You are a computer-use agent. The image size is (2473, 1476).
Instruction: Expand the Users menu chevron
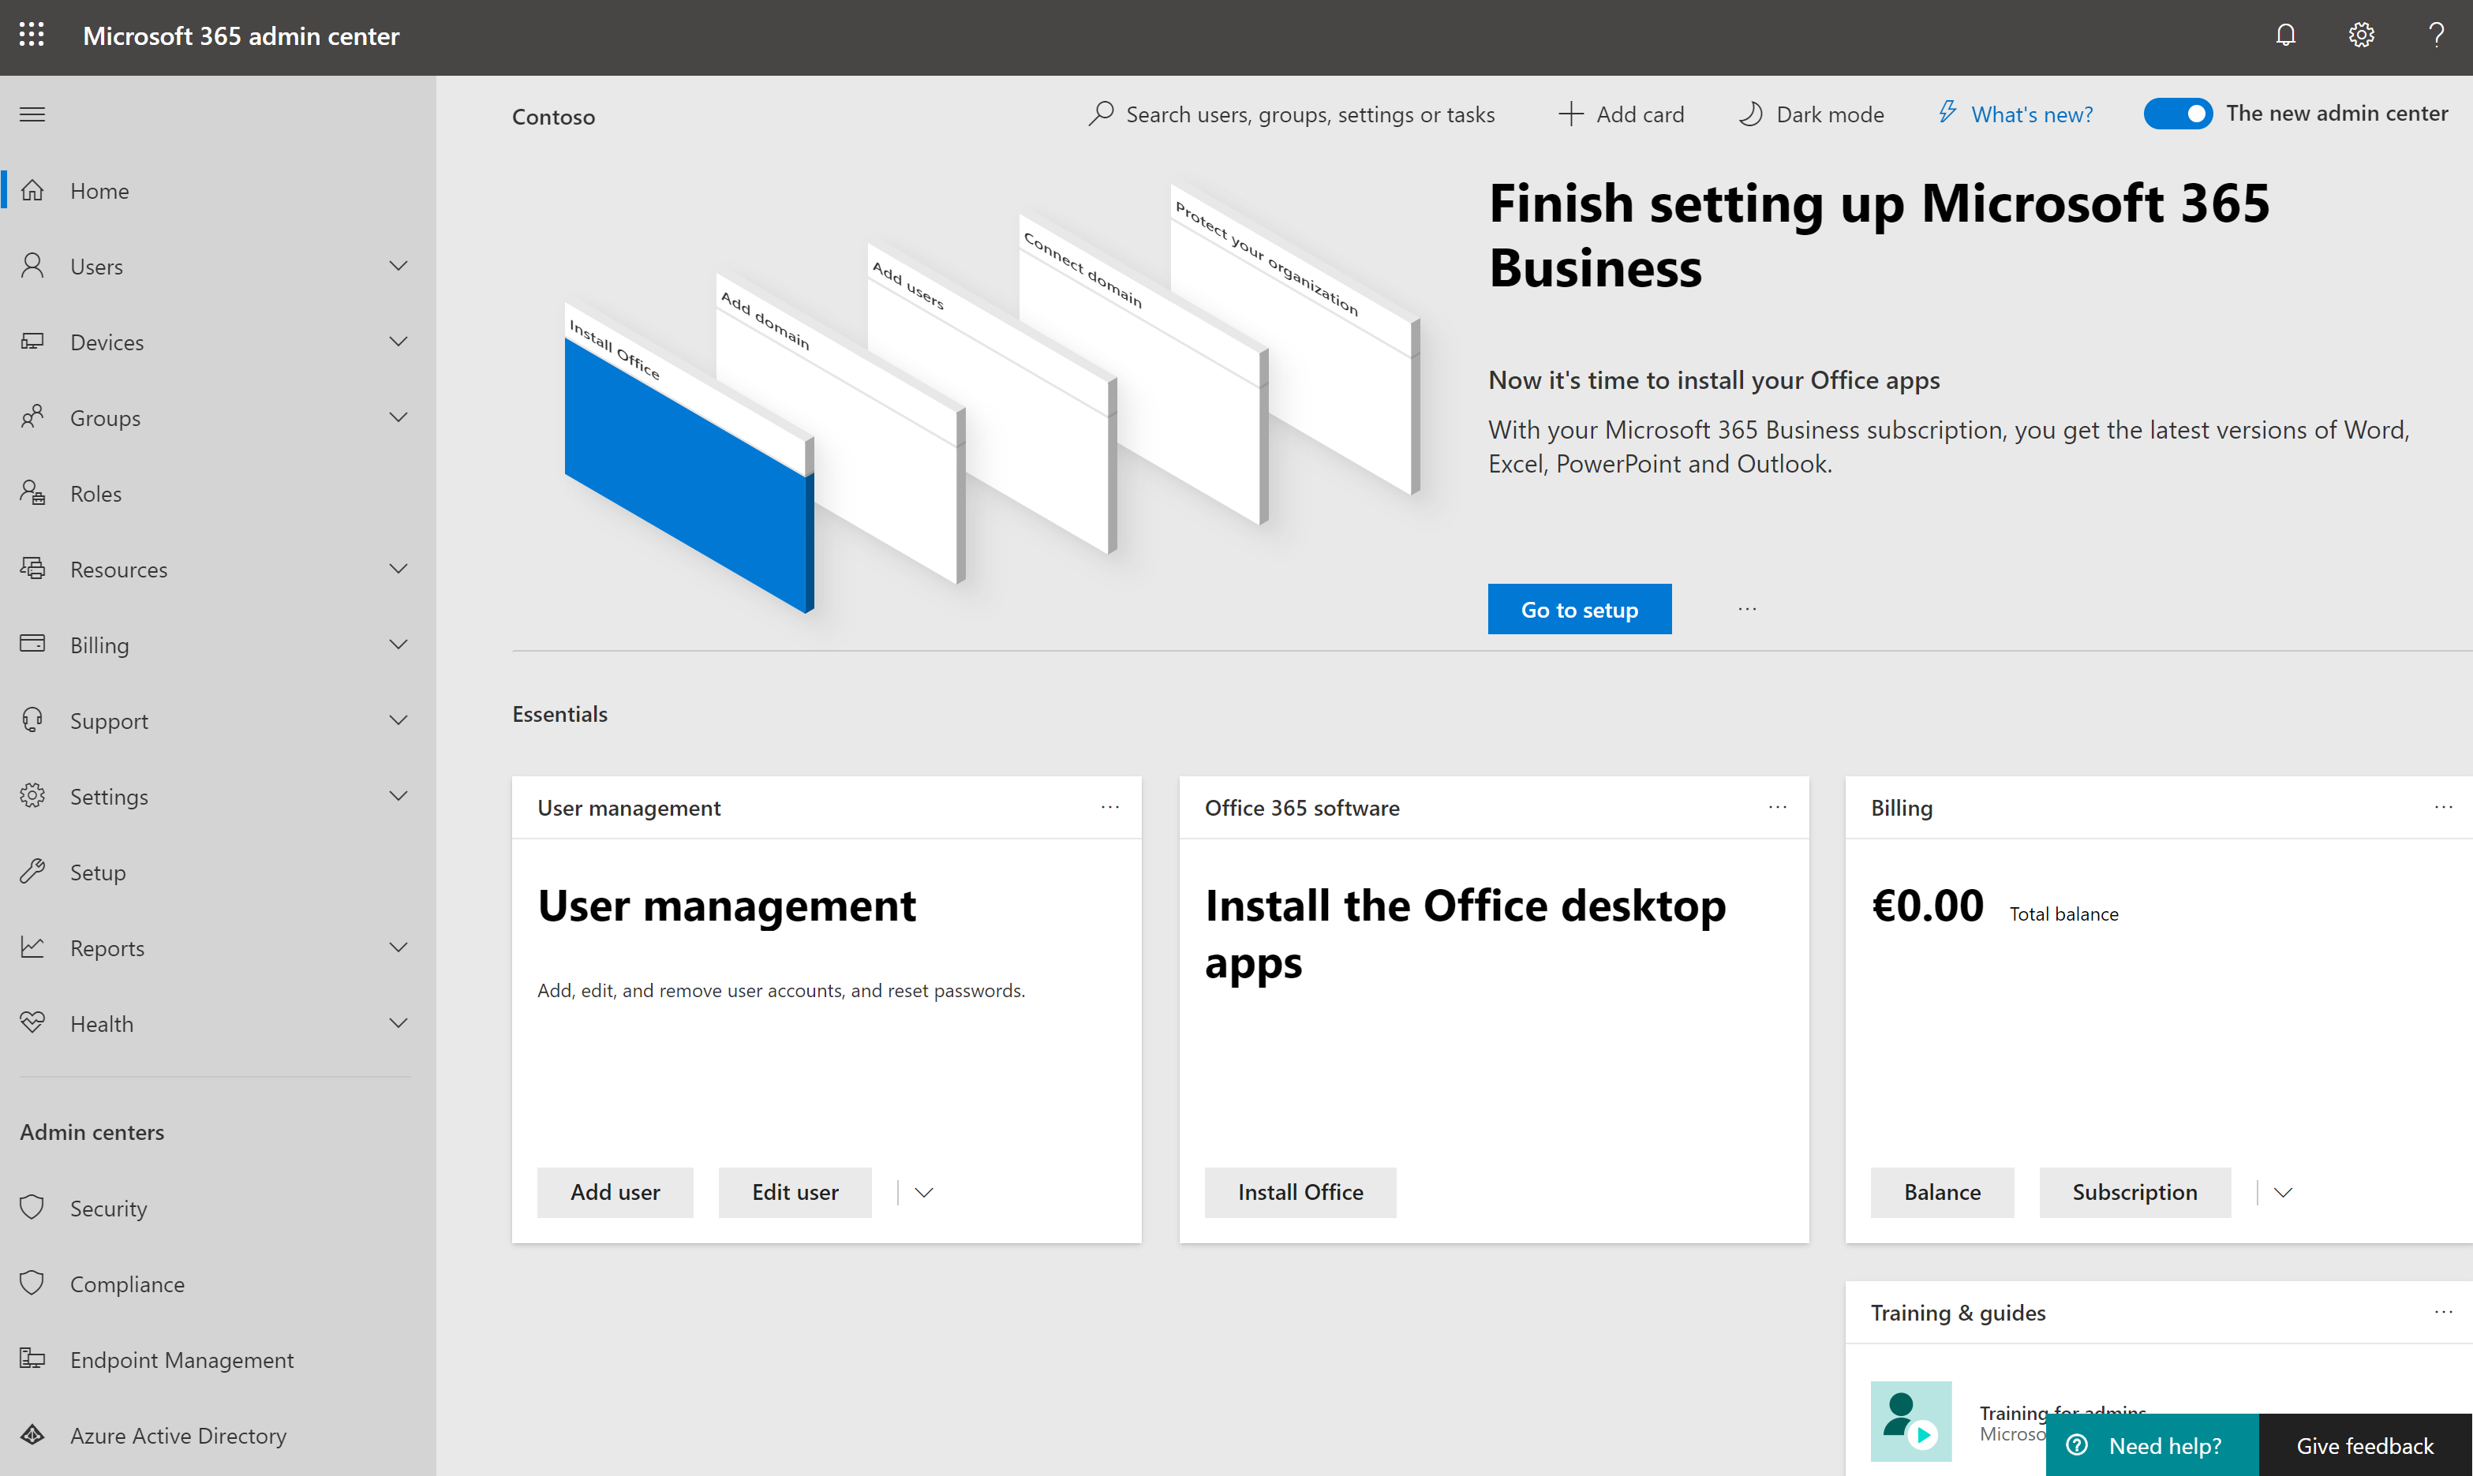coord(399,266)
